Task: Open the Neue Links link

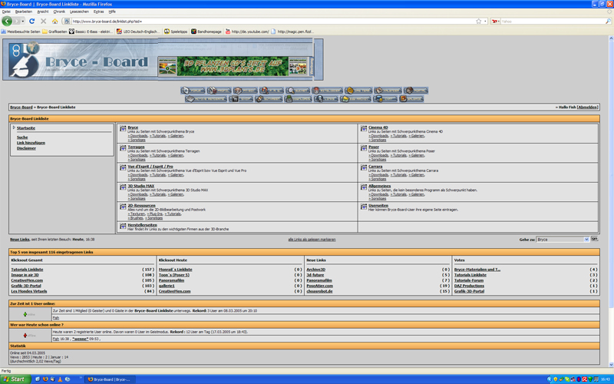Action: click(20, 240)
